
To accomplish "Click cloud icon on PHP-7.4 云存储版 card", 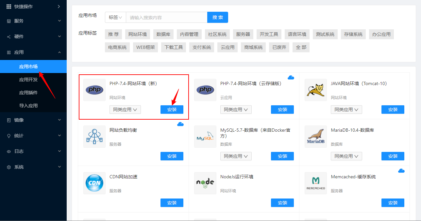I will 291,78.
